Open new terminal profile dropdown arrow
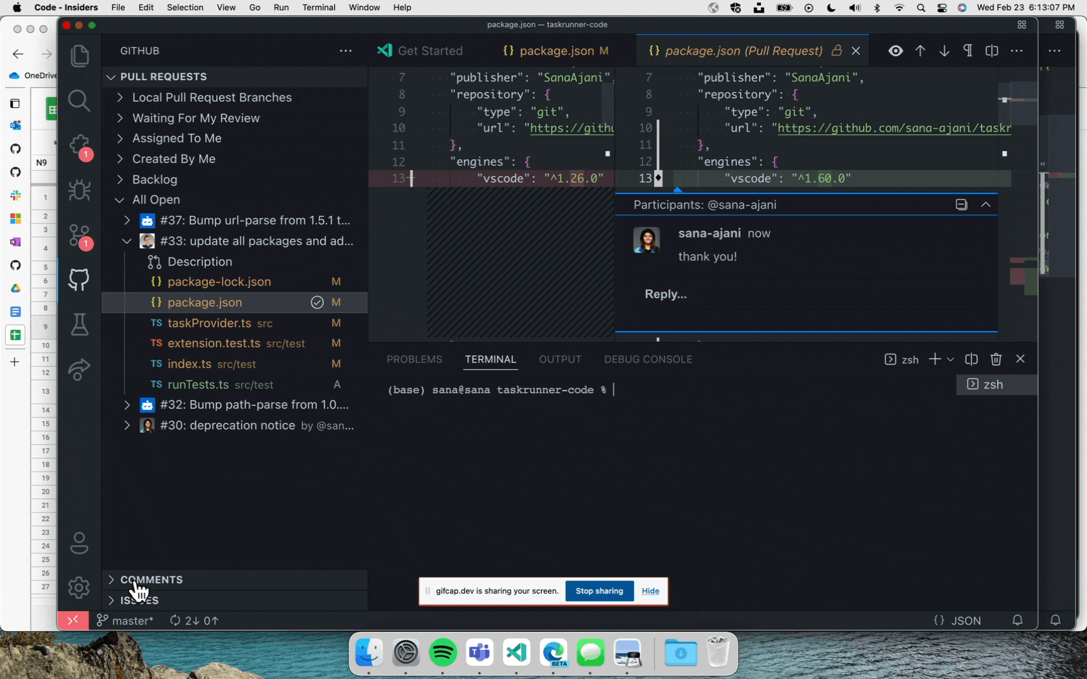Image resolution: width=1087 pixels, height=679 pixels. coord(950,360)
